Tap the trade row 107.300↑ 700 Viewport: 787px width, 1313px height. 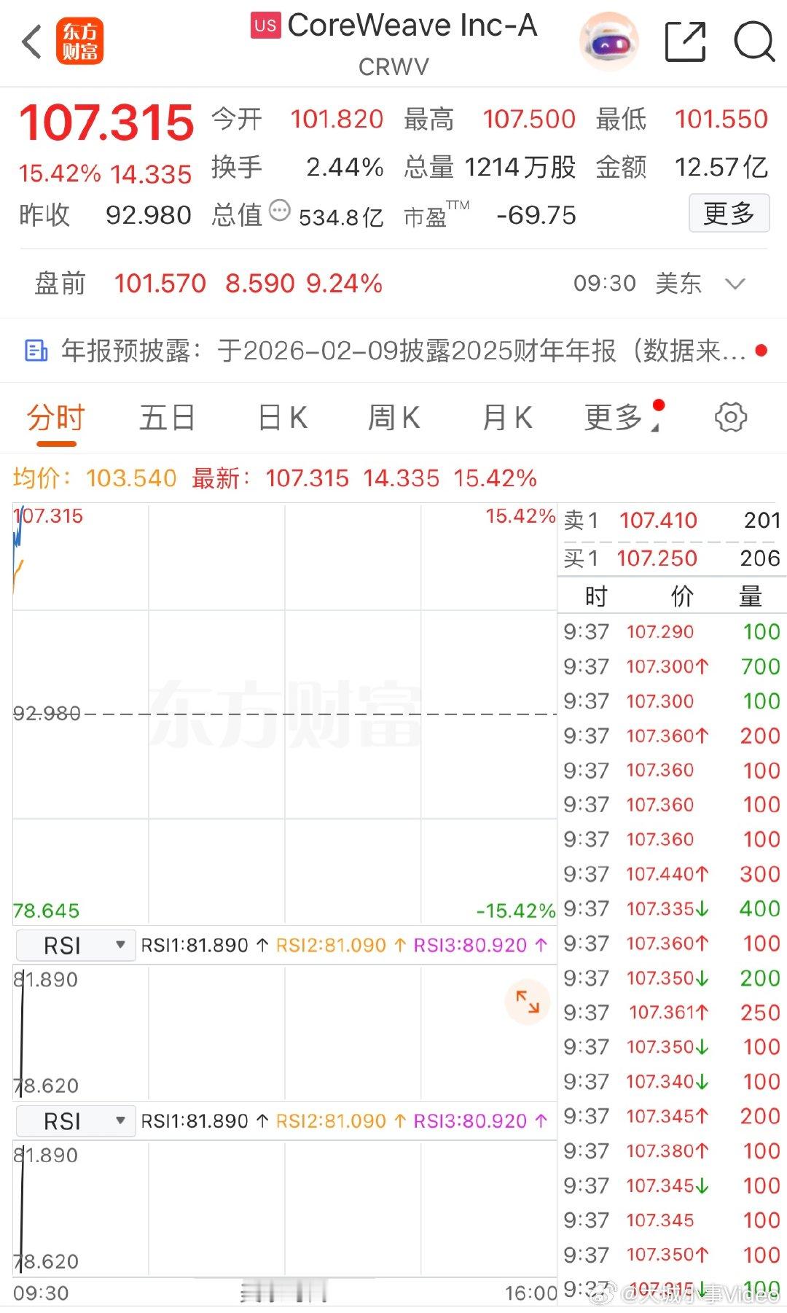click(x=672, y=666)
